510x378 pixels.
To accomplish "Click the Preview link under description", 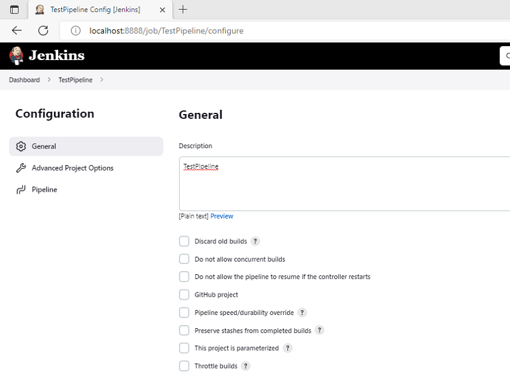I will pyautogui.click(x=222, y=216).
